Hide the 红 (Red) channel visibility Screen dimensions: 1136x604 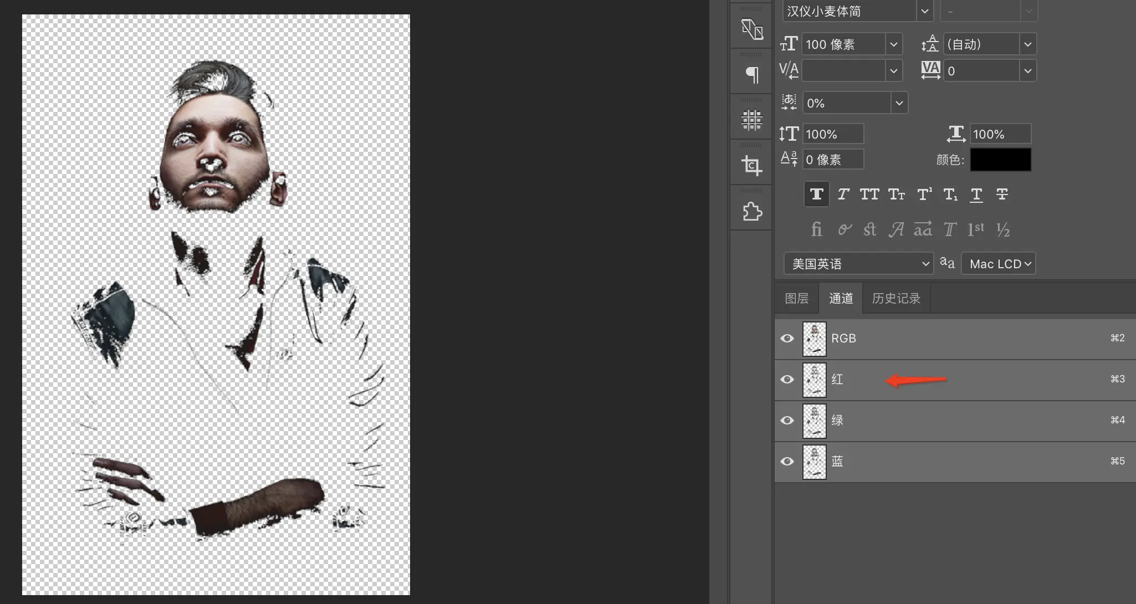point(787,380)
